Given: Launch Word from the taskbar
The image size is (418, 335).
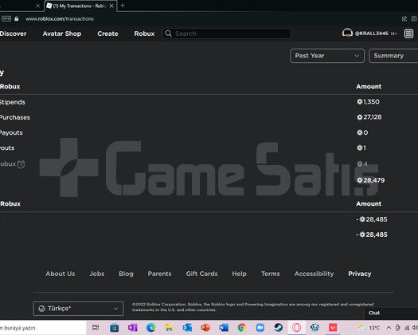Looking at the screenshot, I should pyautogui.click(x=224, y=327).
